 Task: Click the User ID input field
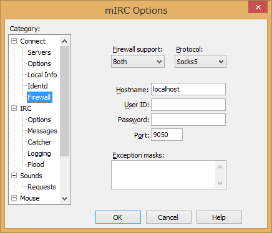click(x=188, y=105)
